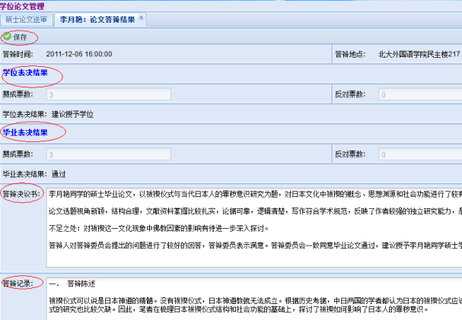Focus 反对票数 field under 学位表决结果 section
This screenshot has height=320, width=462.
coord(419,95)
